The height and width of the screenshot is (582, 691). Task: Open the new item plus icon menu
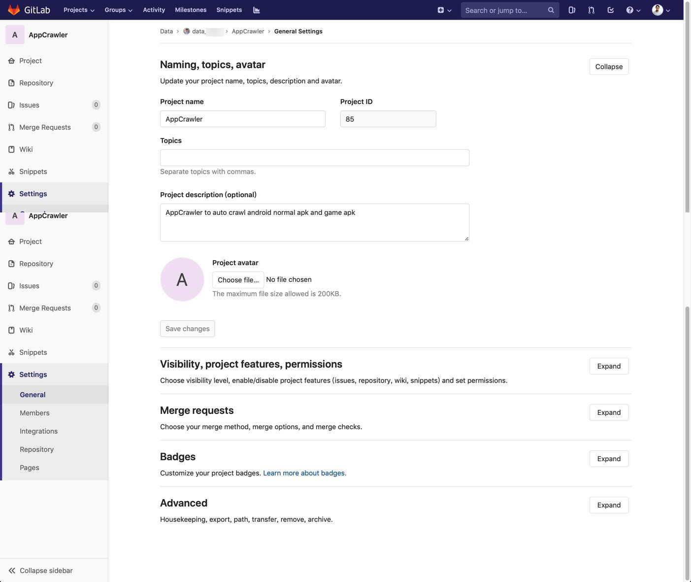pyautogui.click(x=444, y=10)
